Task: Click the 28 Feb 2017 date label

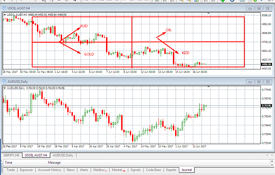Action: pyautogui.click(x=10, y=146)
